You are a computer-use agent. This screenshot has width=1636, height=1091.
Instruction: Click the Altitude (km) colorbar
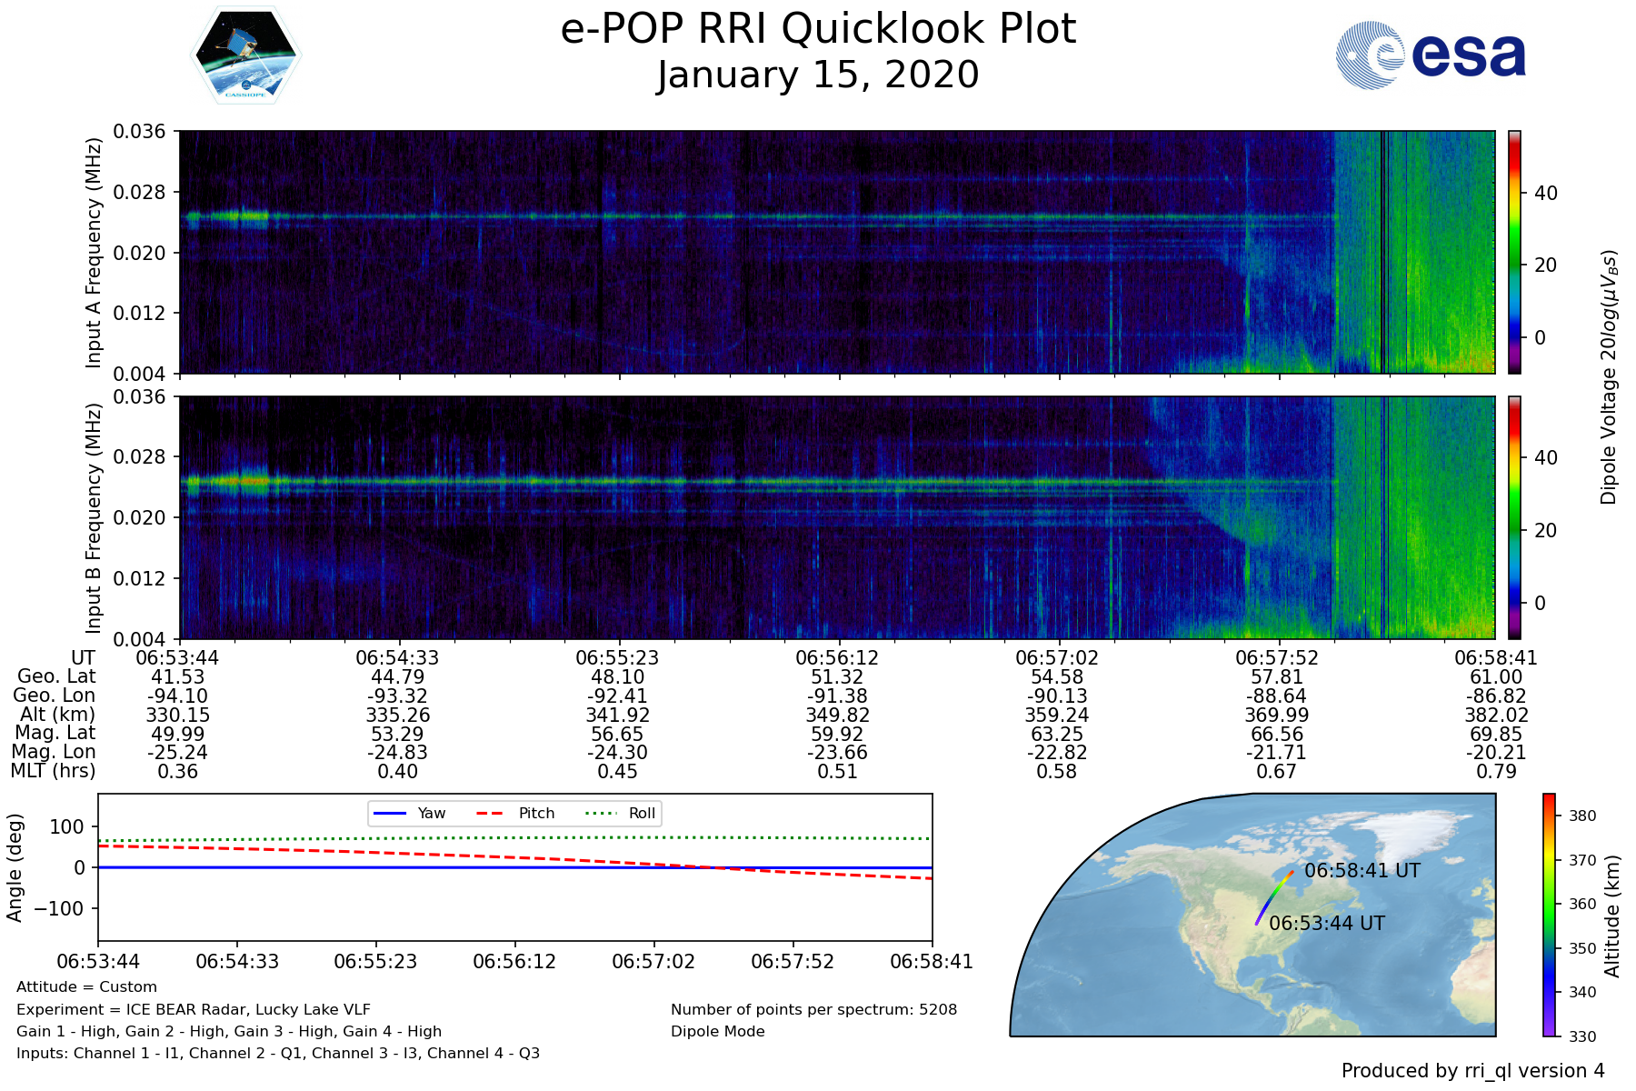[1549, 915]
